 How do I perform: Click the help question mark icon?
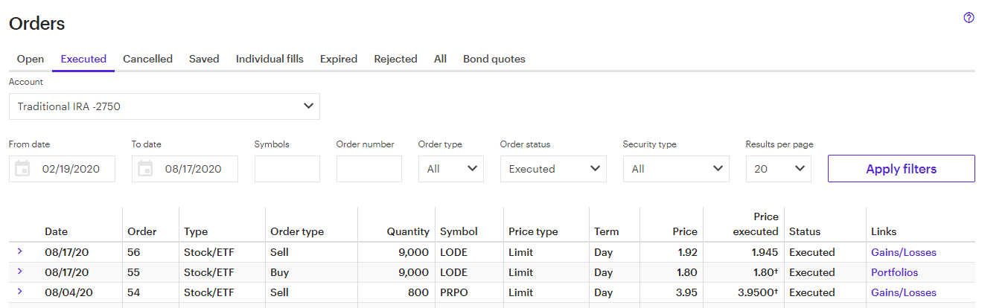[969, 18]
